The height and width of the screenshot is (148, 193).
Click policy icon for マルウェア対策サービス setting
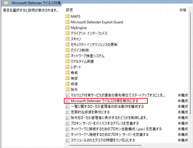[67, 95]
